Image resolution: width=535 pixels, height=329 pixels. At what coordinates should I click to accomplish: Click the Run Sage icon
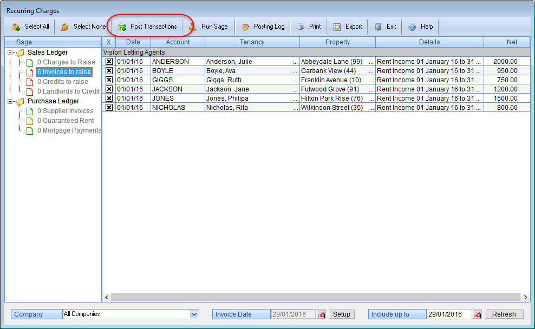coord(193,27)
